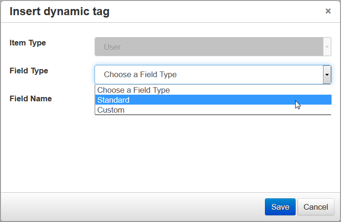Select the Custom field type option
The height and width of the screenshot is (222, 341).
111,110
